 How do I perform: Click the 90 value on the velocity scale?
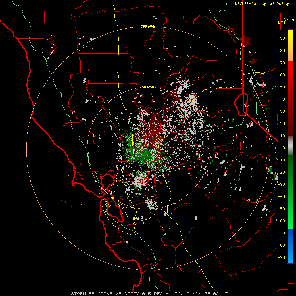pyautogui.click(x=283, y=38)
